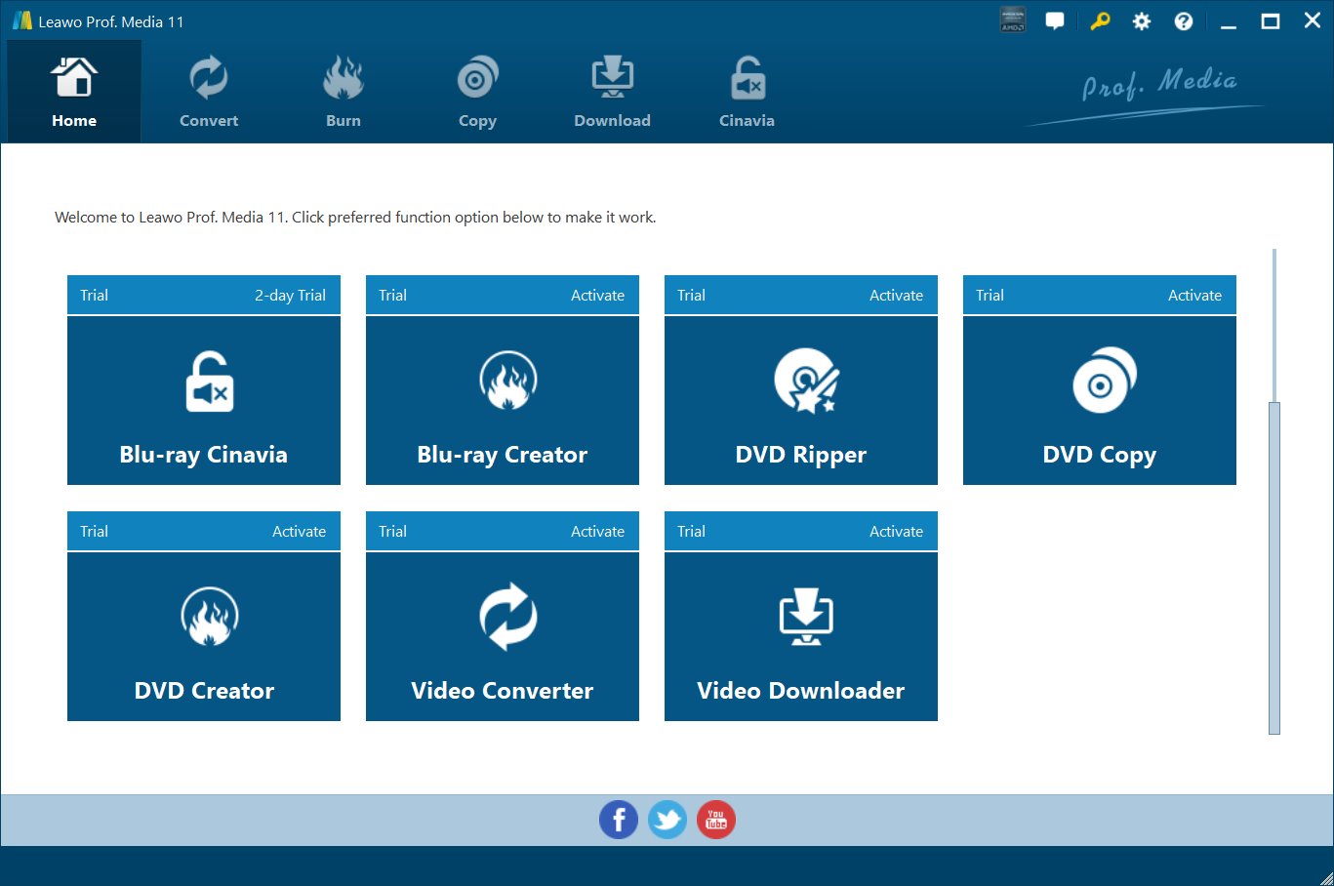Launch Video Converter arrows icon

507,617
